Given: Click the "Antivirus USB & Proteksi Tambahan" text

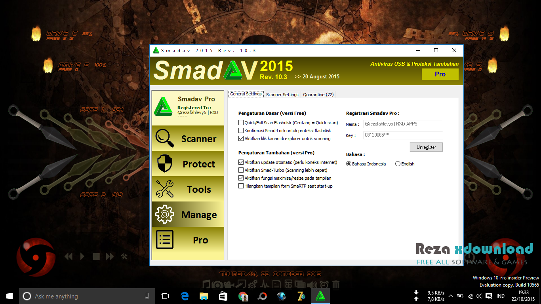Looking at the screenshot, I should tap(415, 64).
